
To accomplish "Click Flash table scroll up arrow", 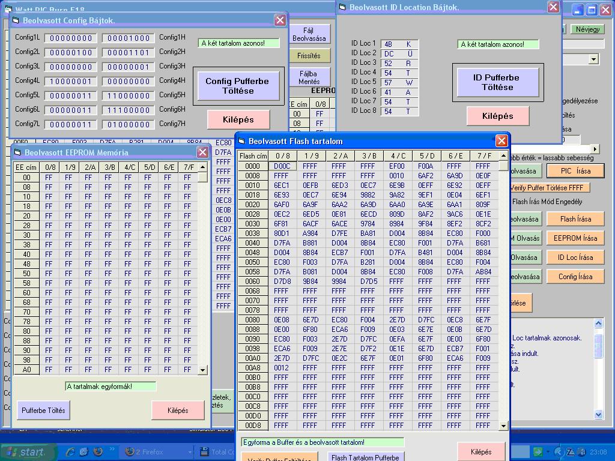I will point(504,155).
